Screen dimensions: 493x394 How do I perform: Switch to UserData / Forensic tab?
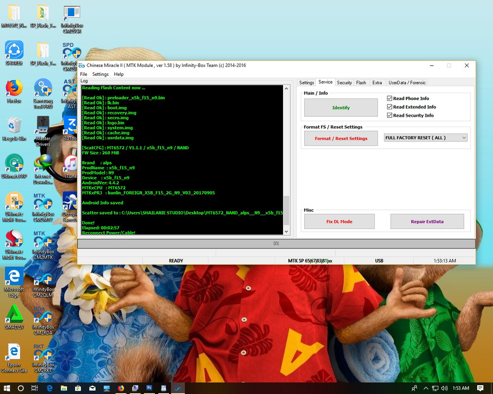(x=407, y=83)
